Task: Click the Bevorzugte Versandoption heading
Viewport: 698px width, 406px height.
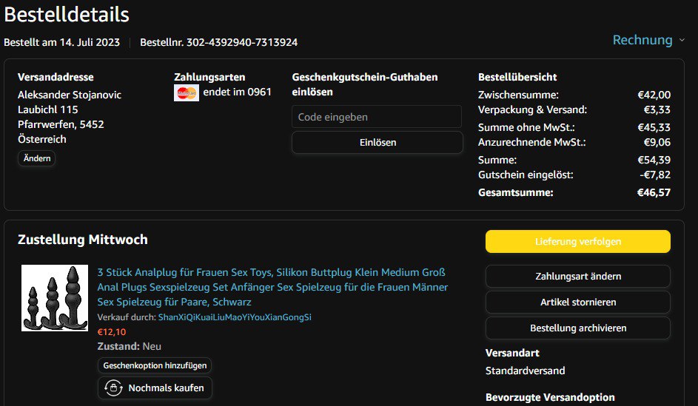Action: coord(549,398)
